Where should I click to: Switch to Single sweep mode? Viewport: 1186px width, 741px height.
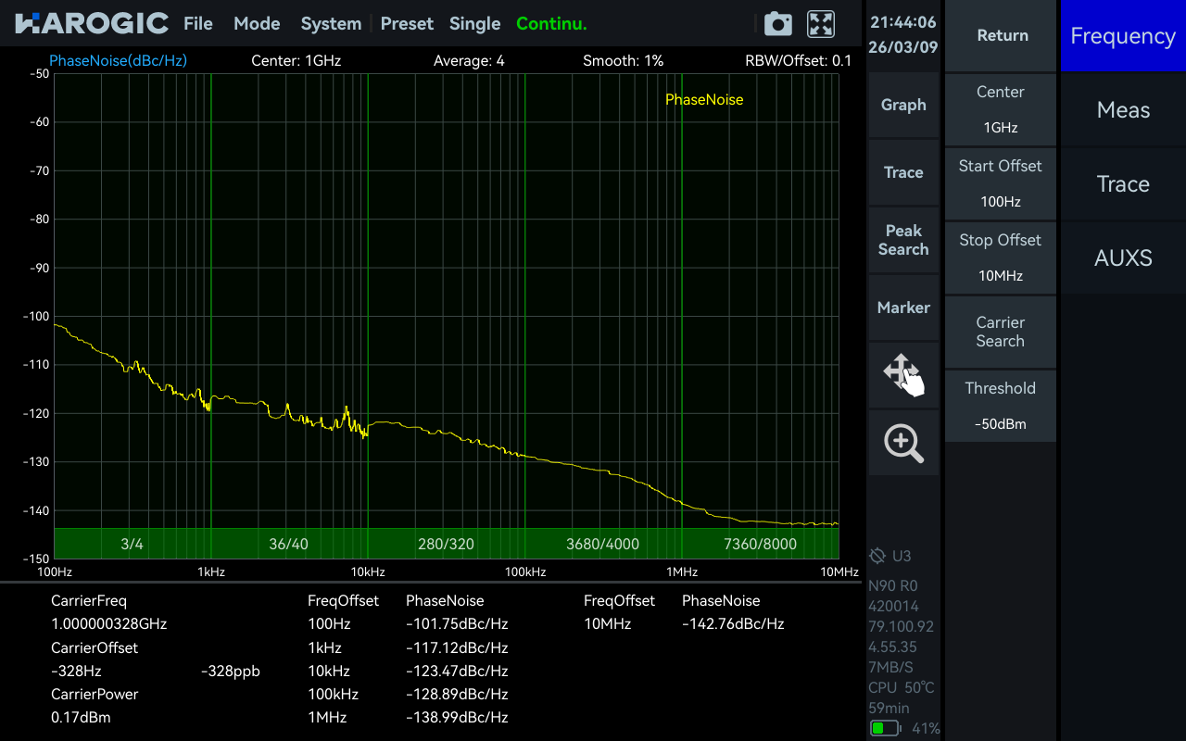coord(474,23)
